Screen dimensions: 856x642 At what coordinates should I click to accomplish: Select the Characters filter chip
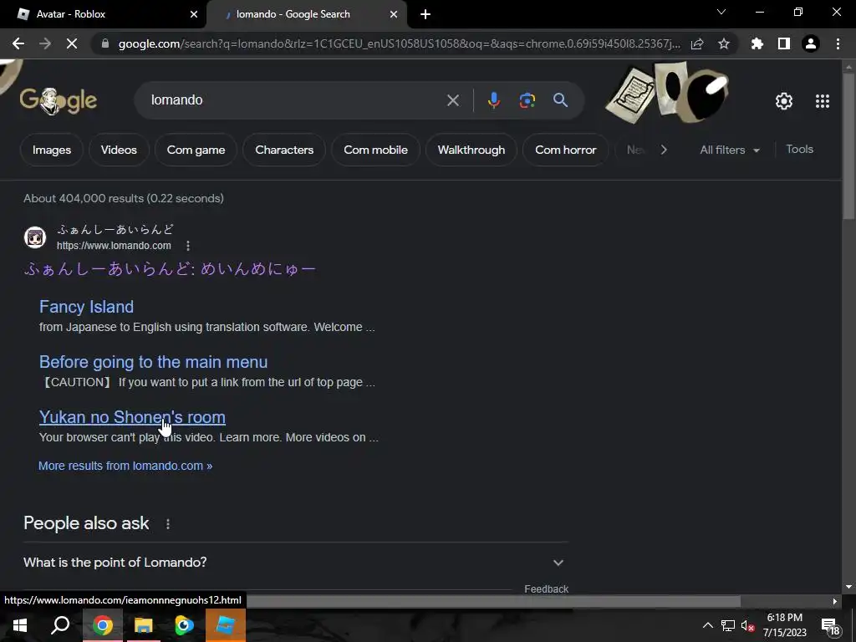click(x=284, y=150)
